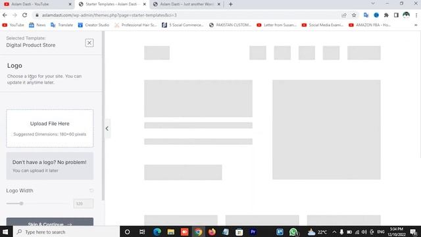Open the 5 Social Commerce bookmark
The image size is (421, 237).
(x=183, y=25)
